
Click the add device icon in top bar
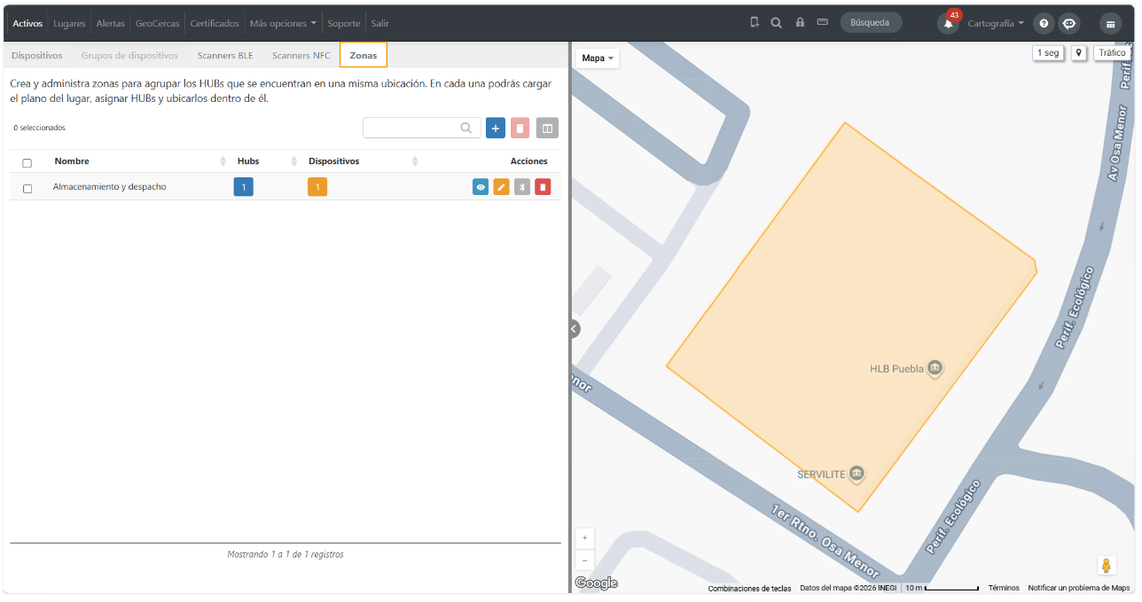coord(755,23)
